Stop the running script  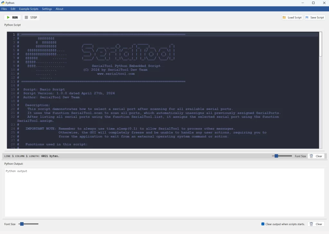click(31, 17)
